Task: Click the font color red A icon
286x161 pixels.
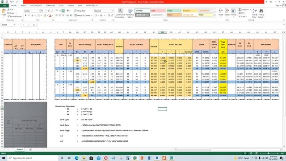Action: [x=50, y=16]
